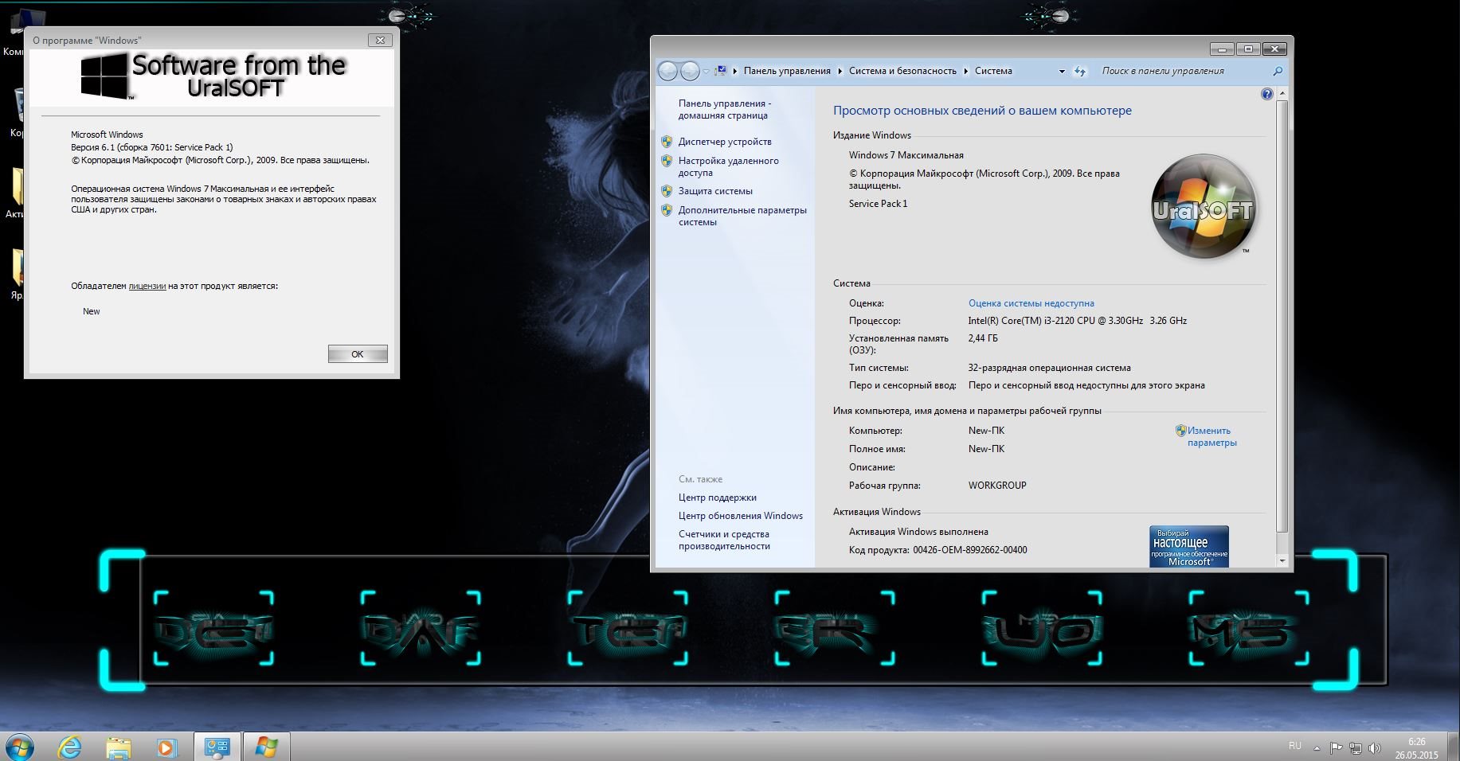Click dock tile labeled TEF
The image size is (1460, 761).
(628, 628)
